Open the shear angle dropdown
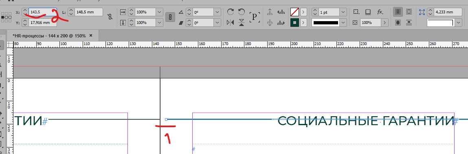This screenshot has width=468, height=154. (x=218, y=23)
